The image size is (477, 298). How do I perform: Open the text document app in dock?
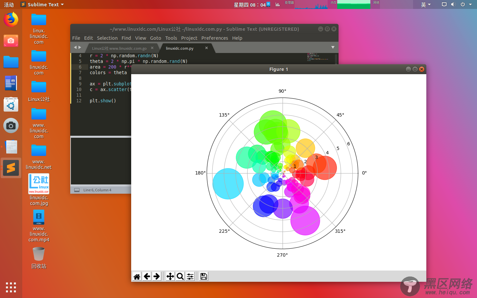click(11, 147)
